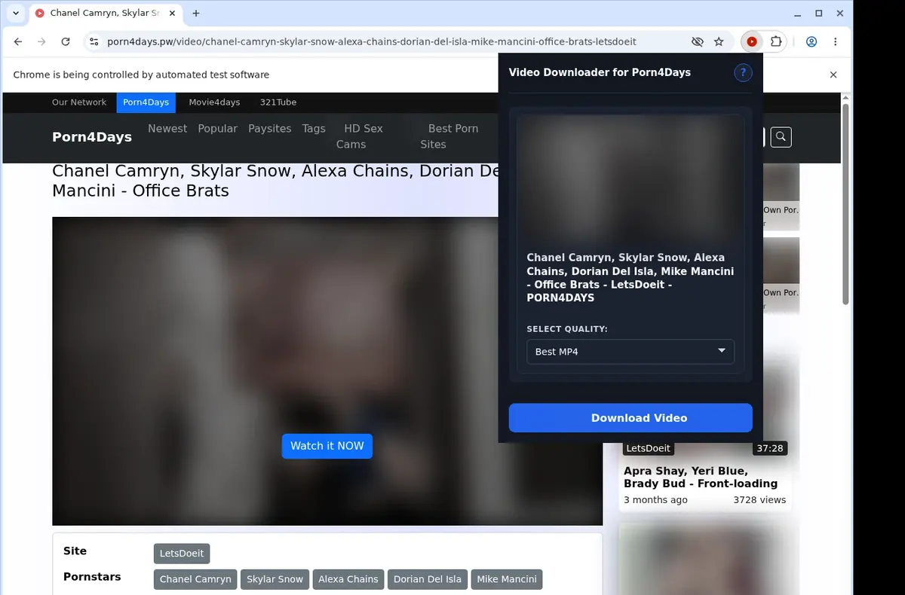Viewport: 905px width, 595px height.
Task: Switch to the 321Tube network tab
Action: (278, 102)
